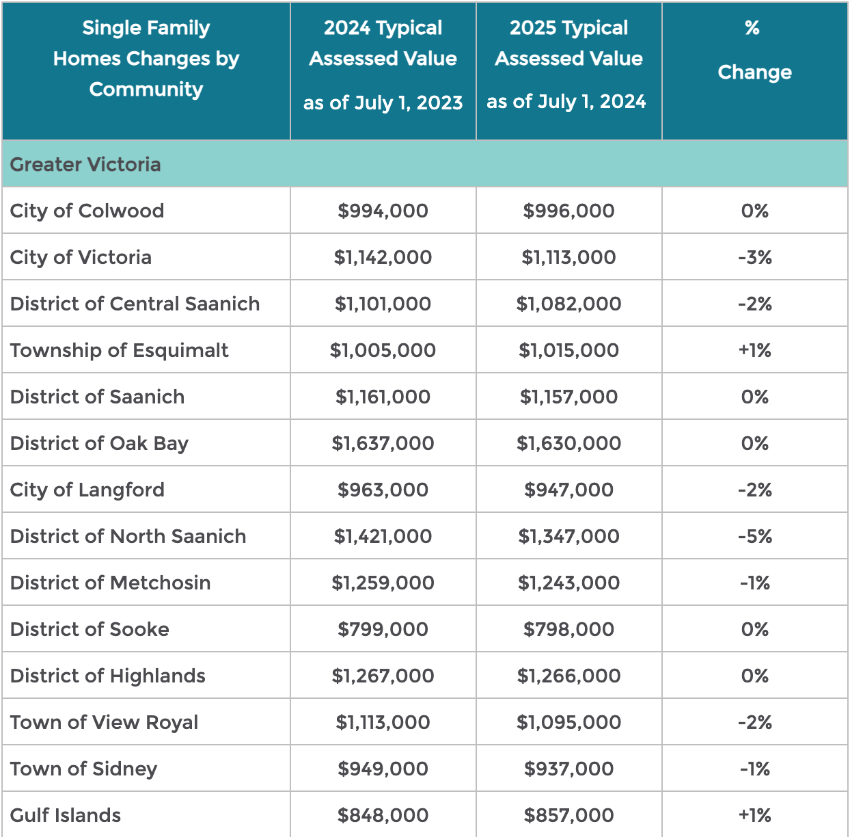Click Town of View Royal 2024 value $1,113,000

(x=383, y=722)
